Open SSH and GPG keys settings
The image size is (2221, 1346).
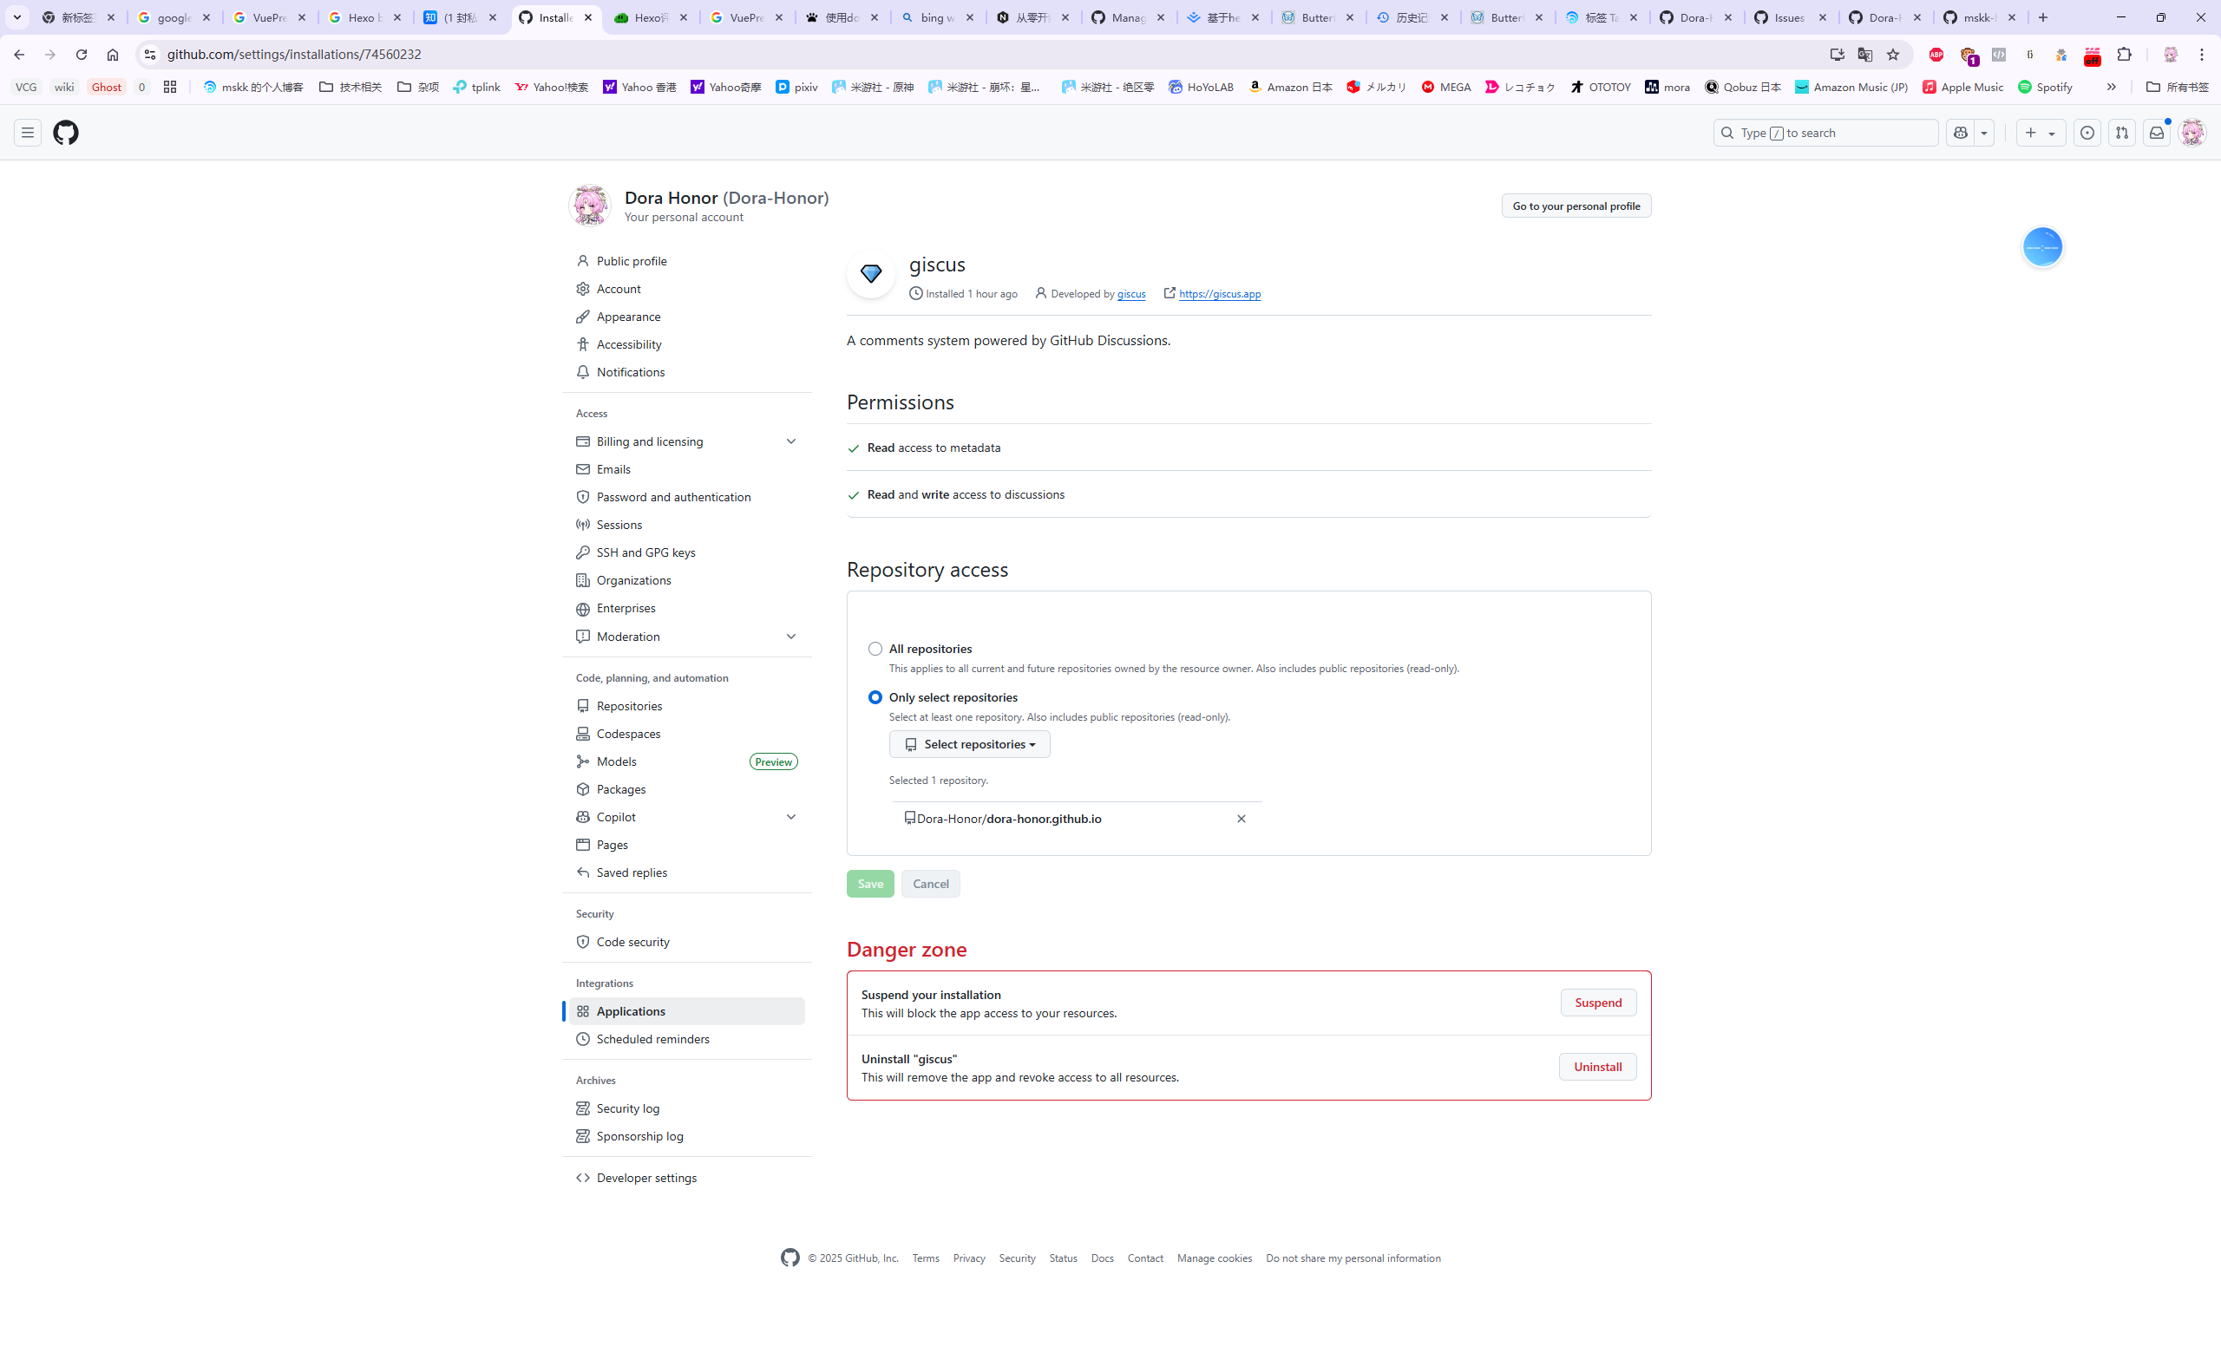645,552
